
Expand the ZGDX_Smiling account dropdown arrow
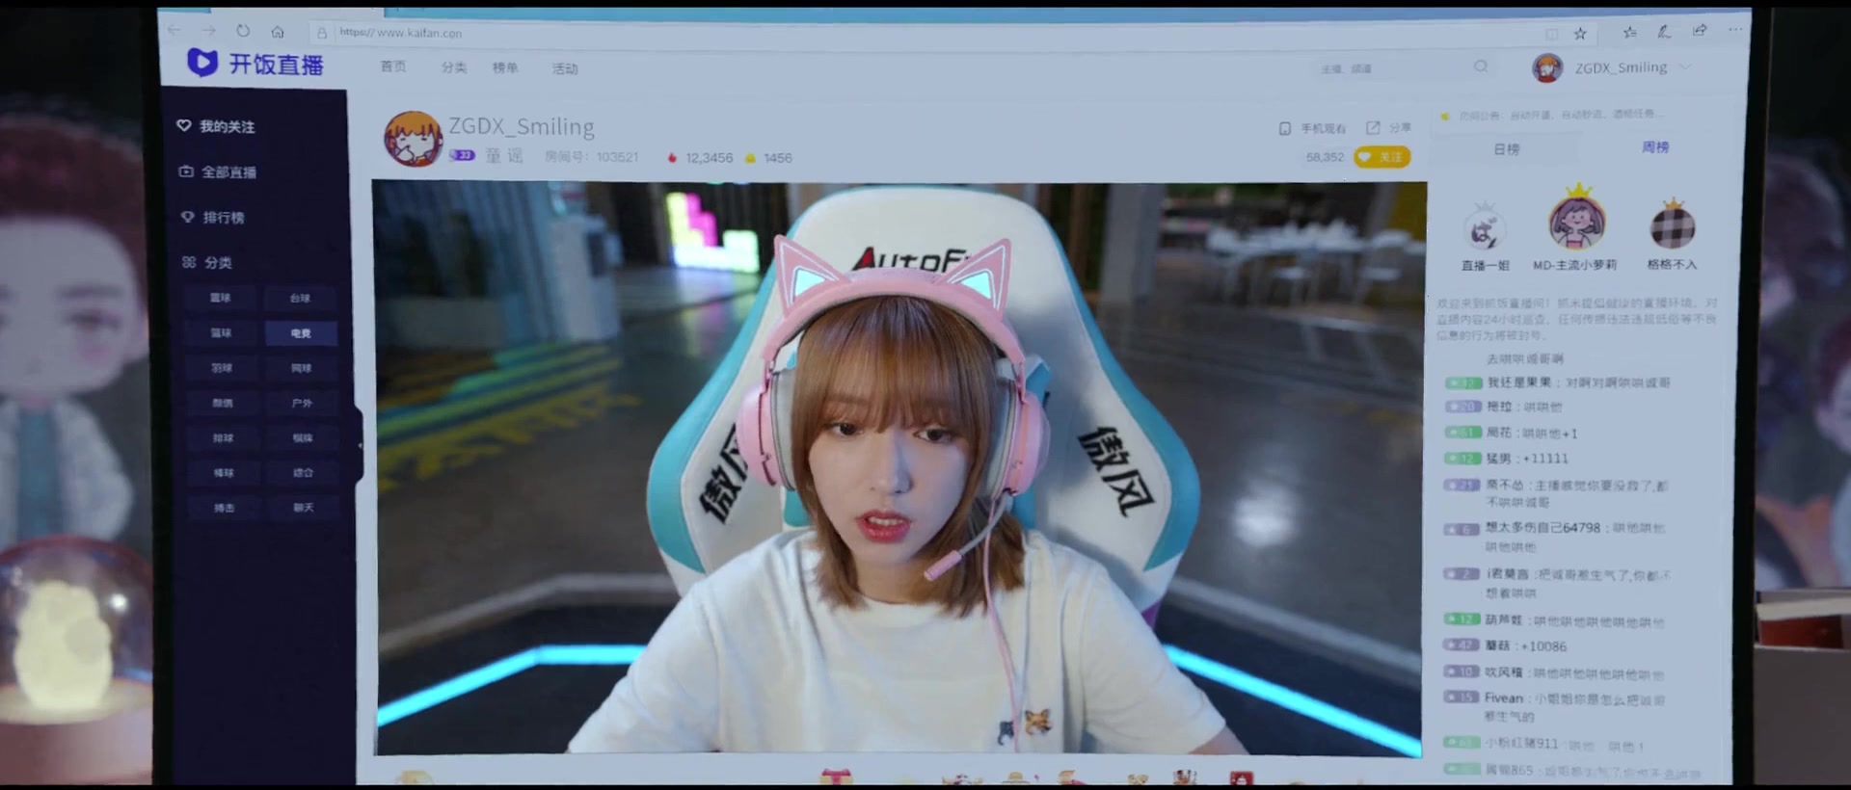tap(1685, 67)
